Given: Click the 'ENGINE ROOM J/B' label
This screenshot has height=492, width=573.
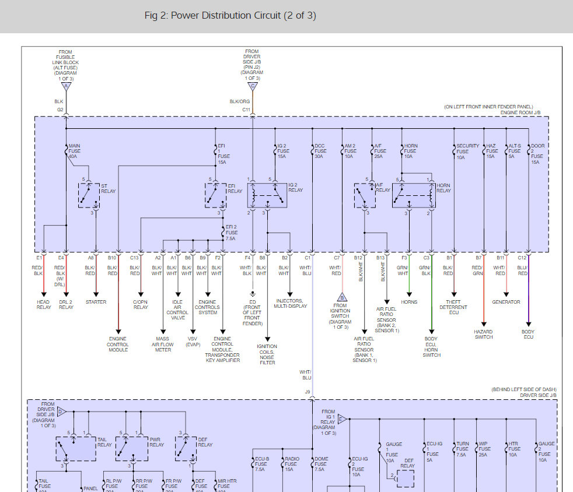Looking at the screenshot, I should click(520, 113).
